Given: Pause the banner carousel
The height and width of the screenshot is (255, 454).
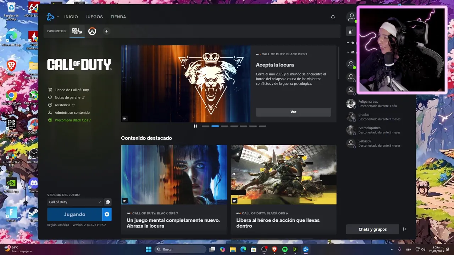Looking at the screenshot, I should click(x=195, y=126).
